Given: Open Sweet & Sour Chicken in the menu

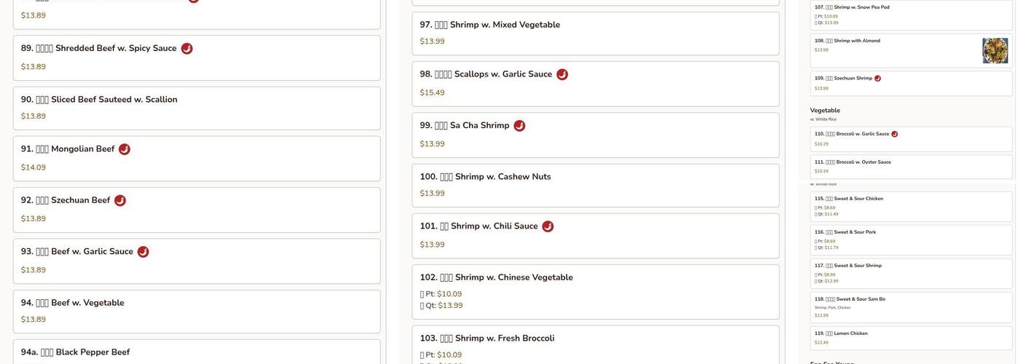Looking at the screenshot, I should (x=912, y=207).
